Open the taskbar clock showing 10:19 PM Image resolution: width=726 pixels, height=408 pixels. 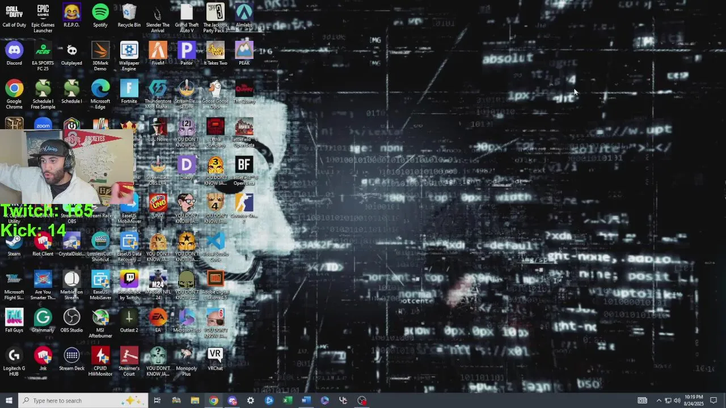pos(694,401)
